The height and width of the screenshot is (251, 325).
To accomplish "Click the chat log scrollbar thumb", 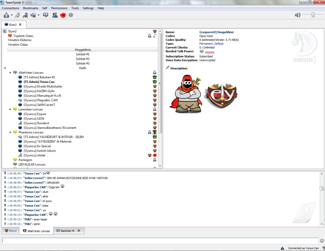I will (322, 189).
